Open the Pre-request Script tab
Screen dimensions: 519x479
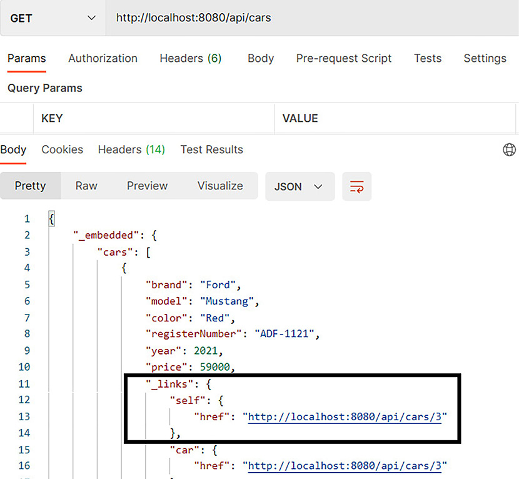(x=343, y=58)
